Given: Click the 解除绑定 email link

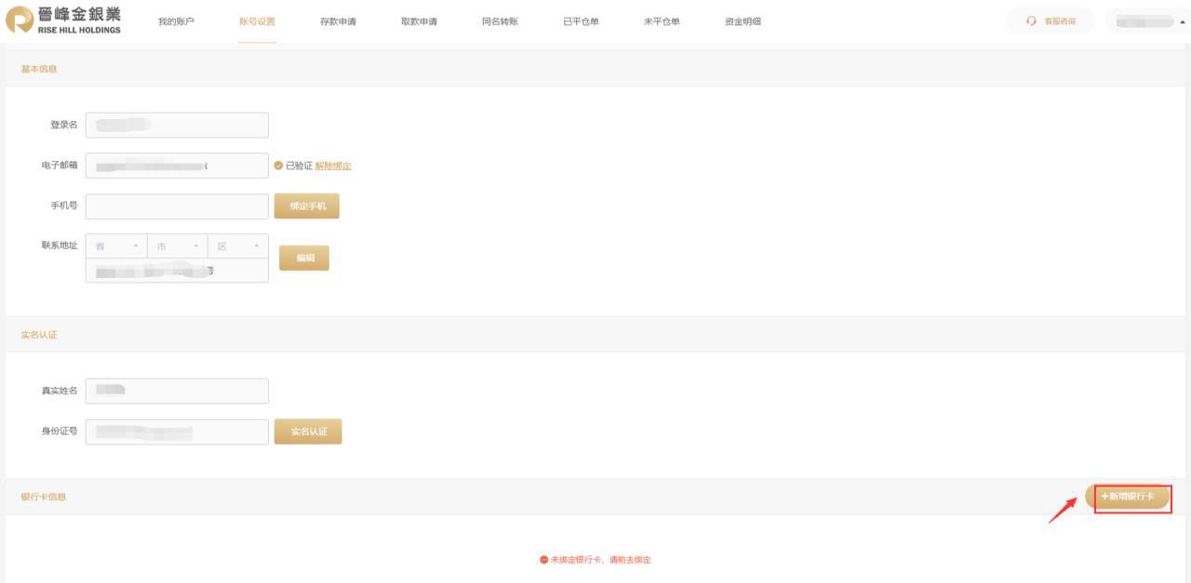Looking at the screenshot, I should (333, 166).
